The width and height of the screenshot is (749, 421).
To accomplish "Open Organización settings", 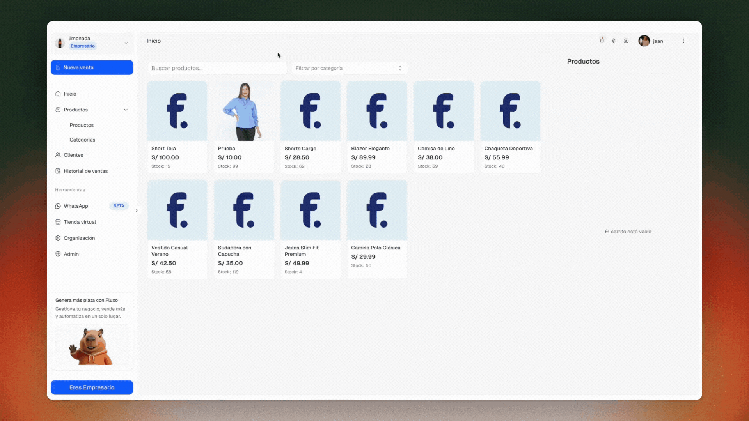I will [79, 238].
